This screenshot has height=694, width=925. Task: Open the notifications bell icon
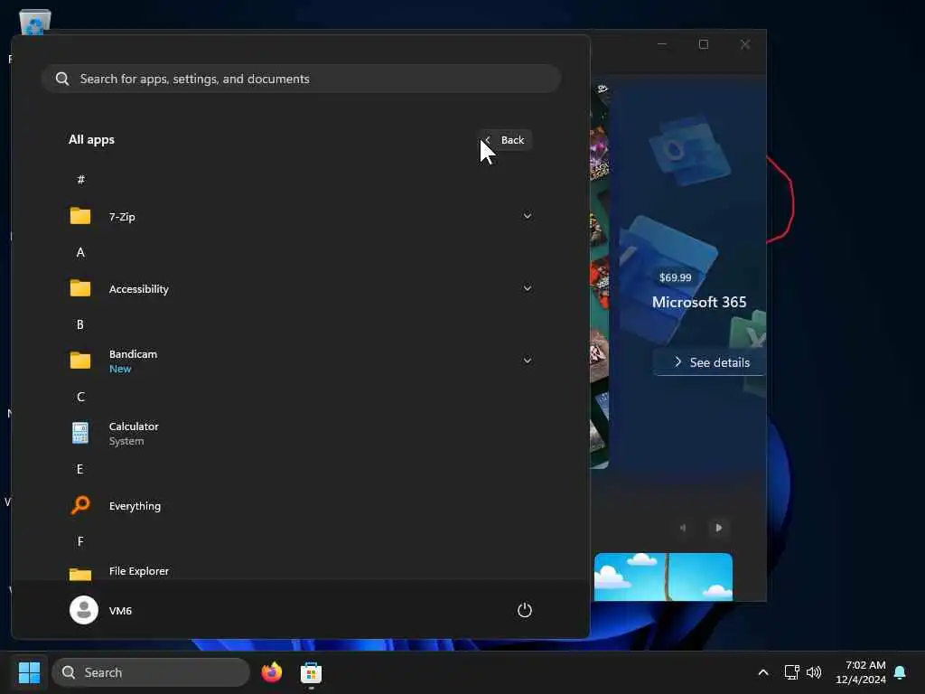(x=900, y=672)
